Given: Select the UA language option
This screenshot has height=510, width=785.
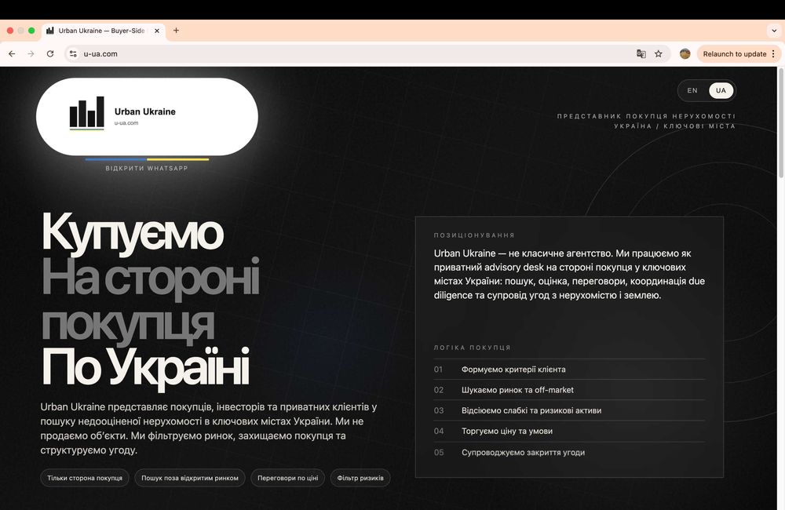Looking at the screenshot, I should (x=721, y=90).
